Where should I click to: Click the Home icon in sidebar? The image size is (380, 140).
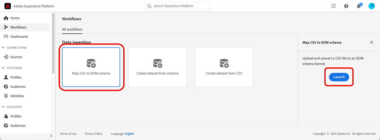[6, 18]
